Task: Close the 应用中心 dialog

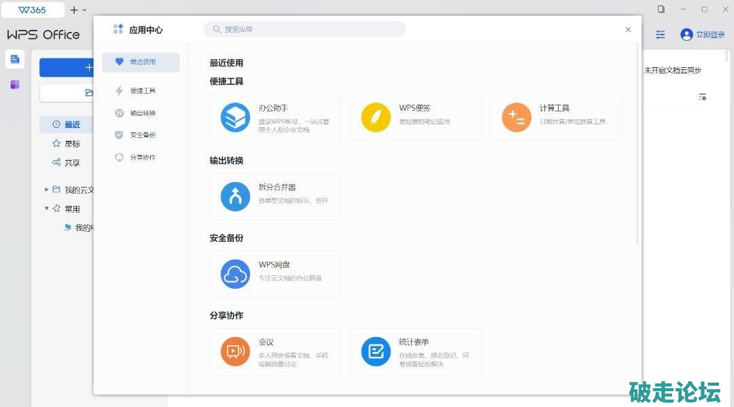Action: click(x=628, y=30)
